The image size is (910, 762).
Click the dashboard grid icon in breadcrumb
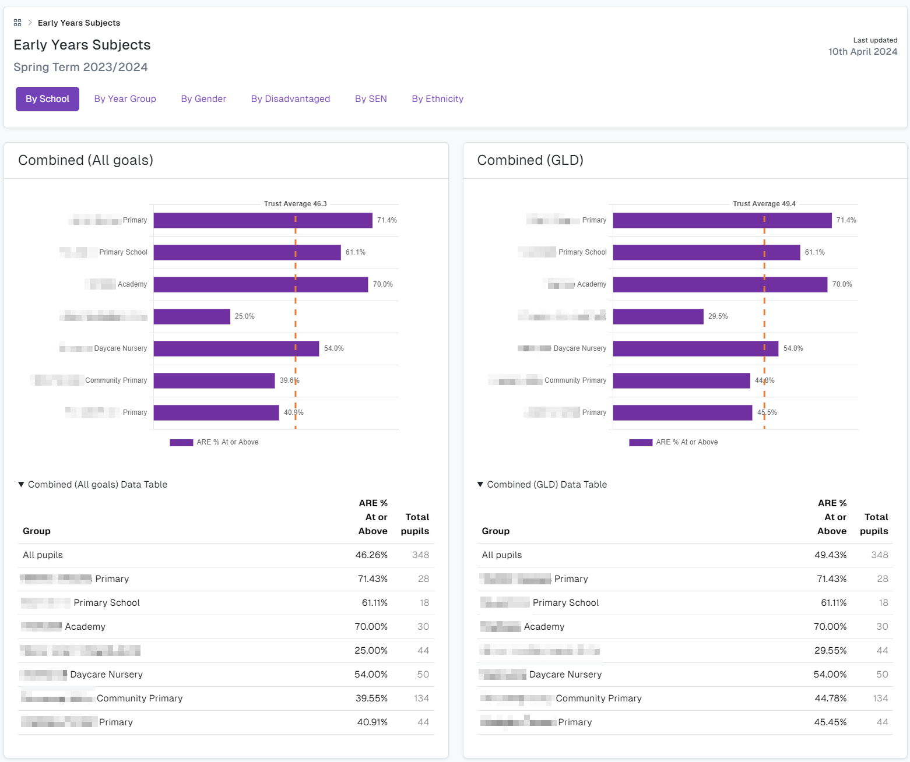pos(17,23)
